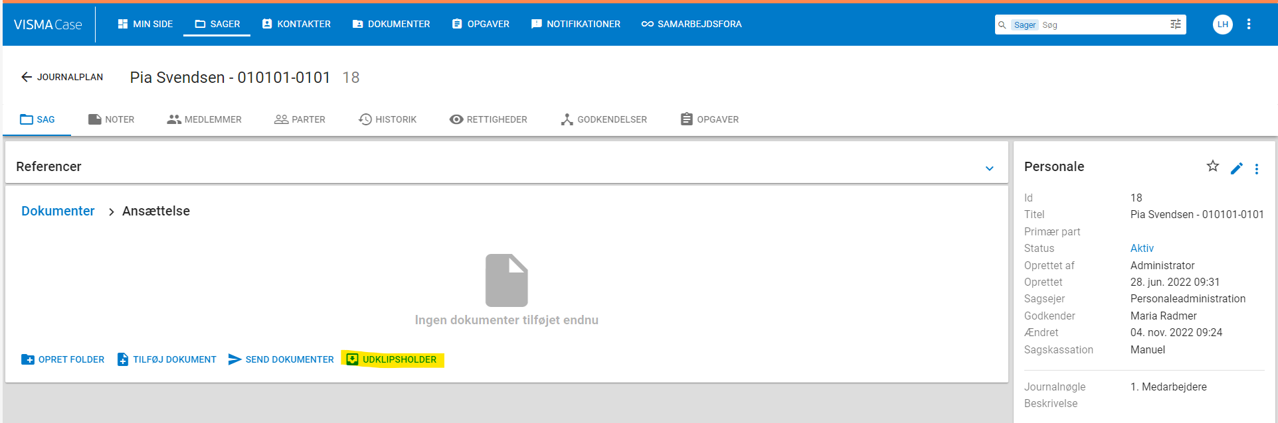Switch to the Godkendelser tab
1278x423 pixels.
tap(604, 119)
